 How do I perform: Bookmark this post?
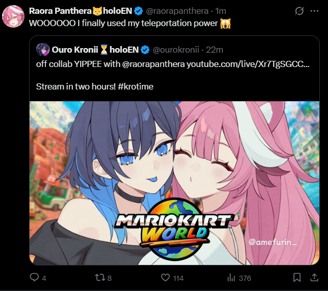point(297,278)
